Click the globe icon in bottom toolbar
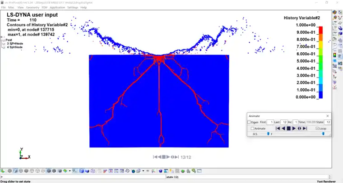This screenshot has width=343, height=183. coord(133,171)
